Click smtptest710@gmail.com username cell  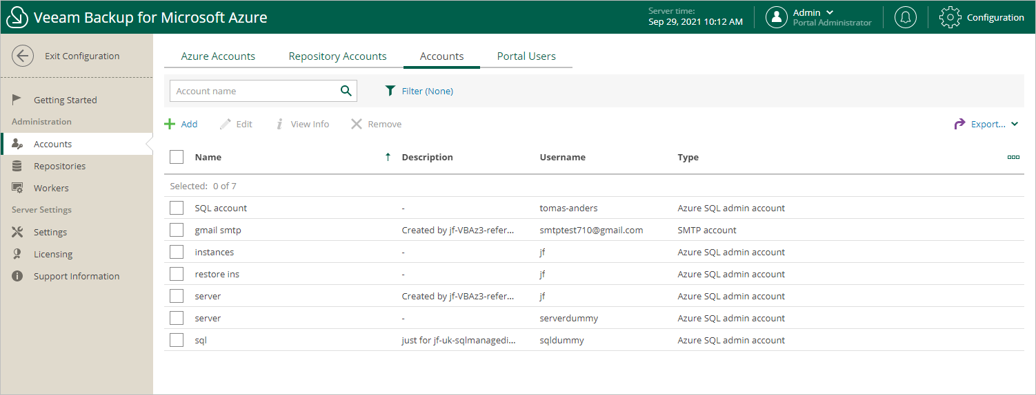coord(591,230)
